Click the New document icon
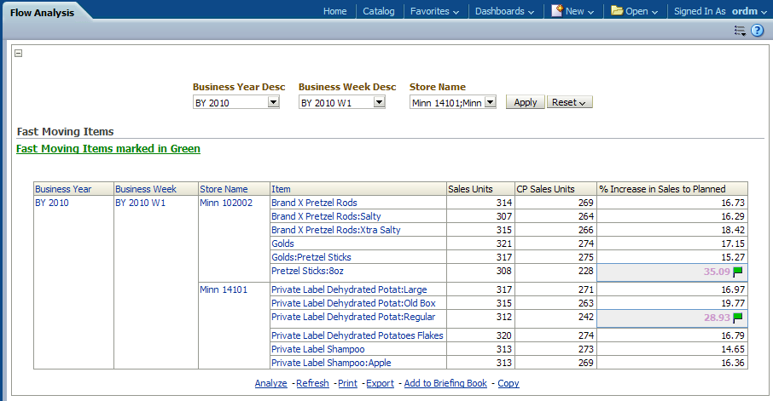Image resolution: width=773 pixels, height=401 pixels. (557, 11)
